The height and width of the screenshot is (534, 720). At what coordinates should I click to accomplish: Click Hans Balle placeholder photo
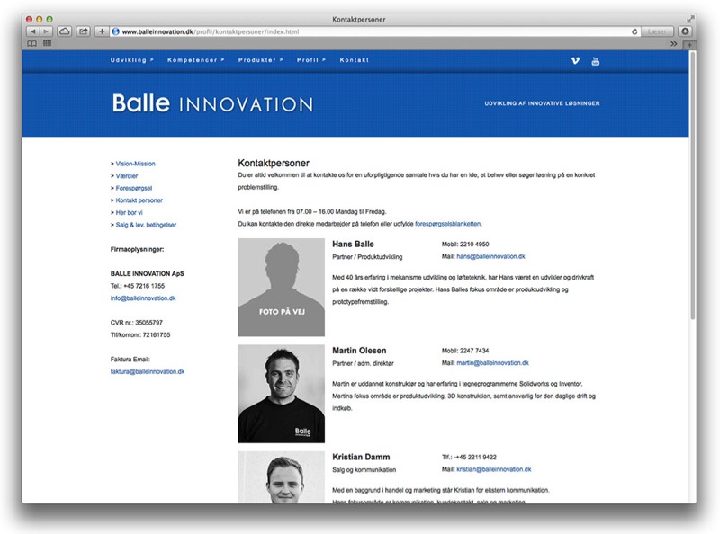click(x=281, y=287)
